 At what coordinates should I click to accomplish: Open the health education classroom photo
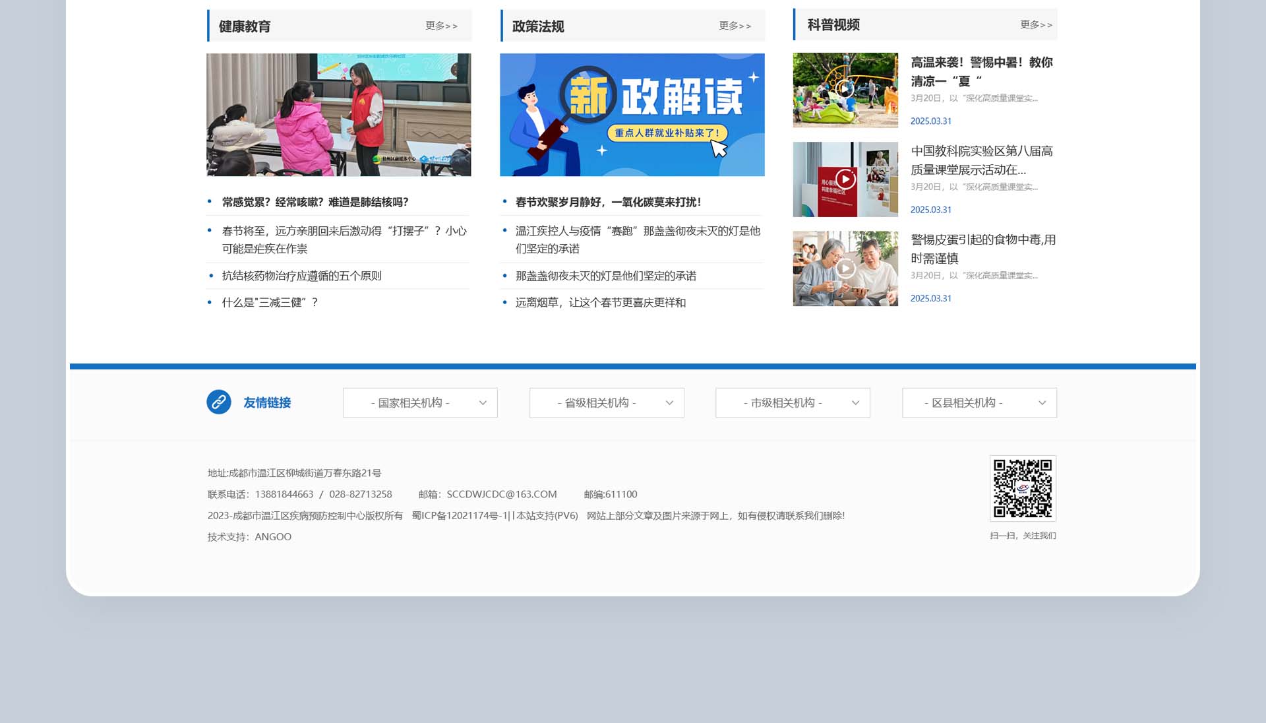coord(338,114)
